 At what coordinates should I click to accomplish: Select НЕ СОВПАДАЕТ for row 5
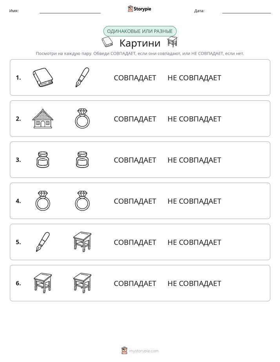pyautogui.click(x=194, y=242)
